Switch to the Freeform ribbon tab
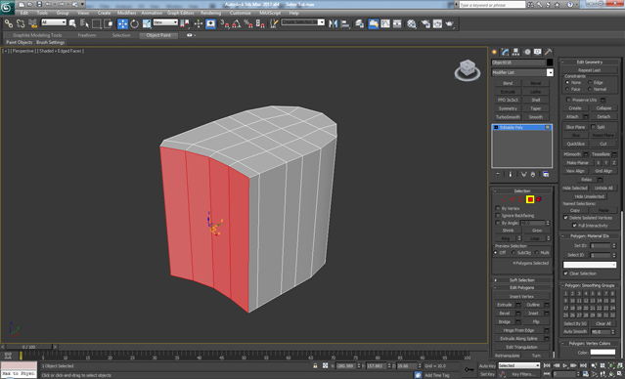The width and height of the screenshot is (625, 379). 87,35
